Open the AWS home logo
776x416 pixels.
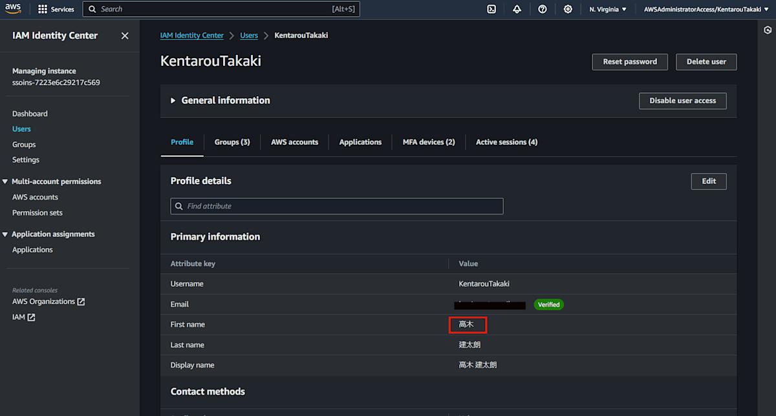[x=14, y=9]
